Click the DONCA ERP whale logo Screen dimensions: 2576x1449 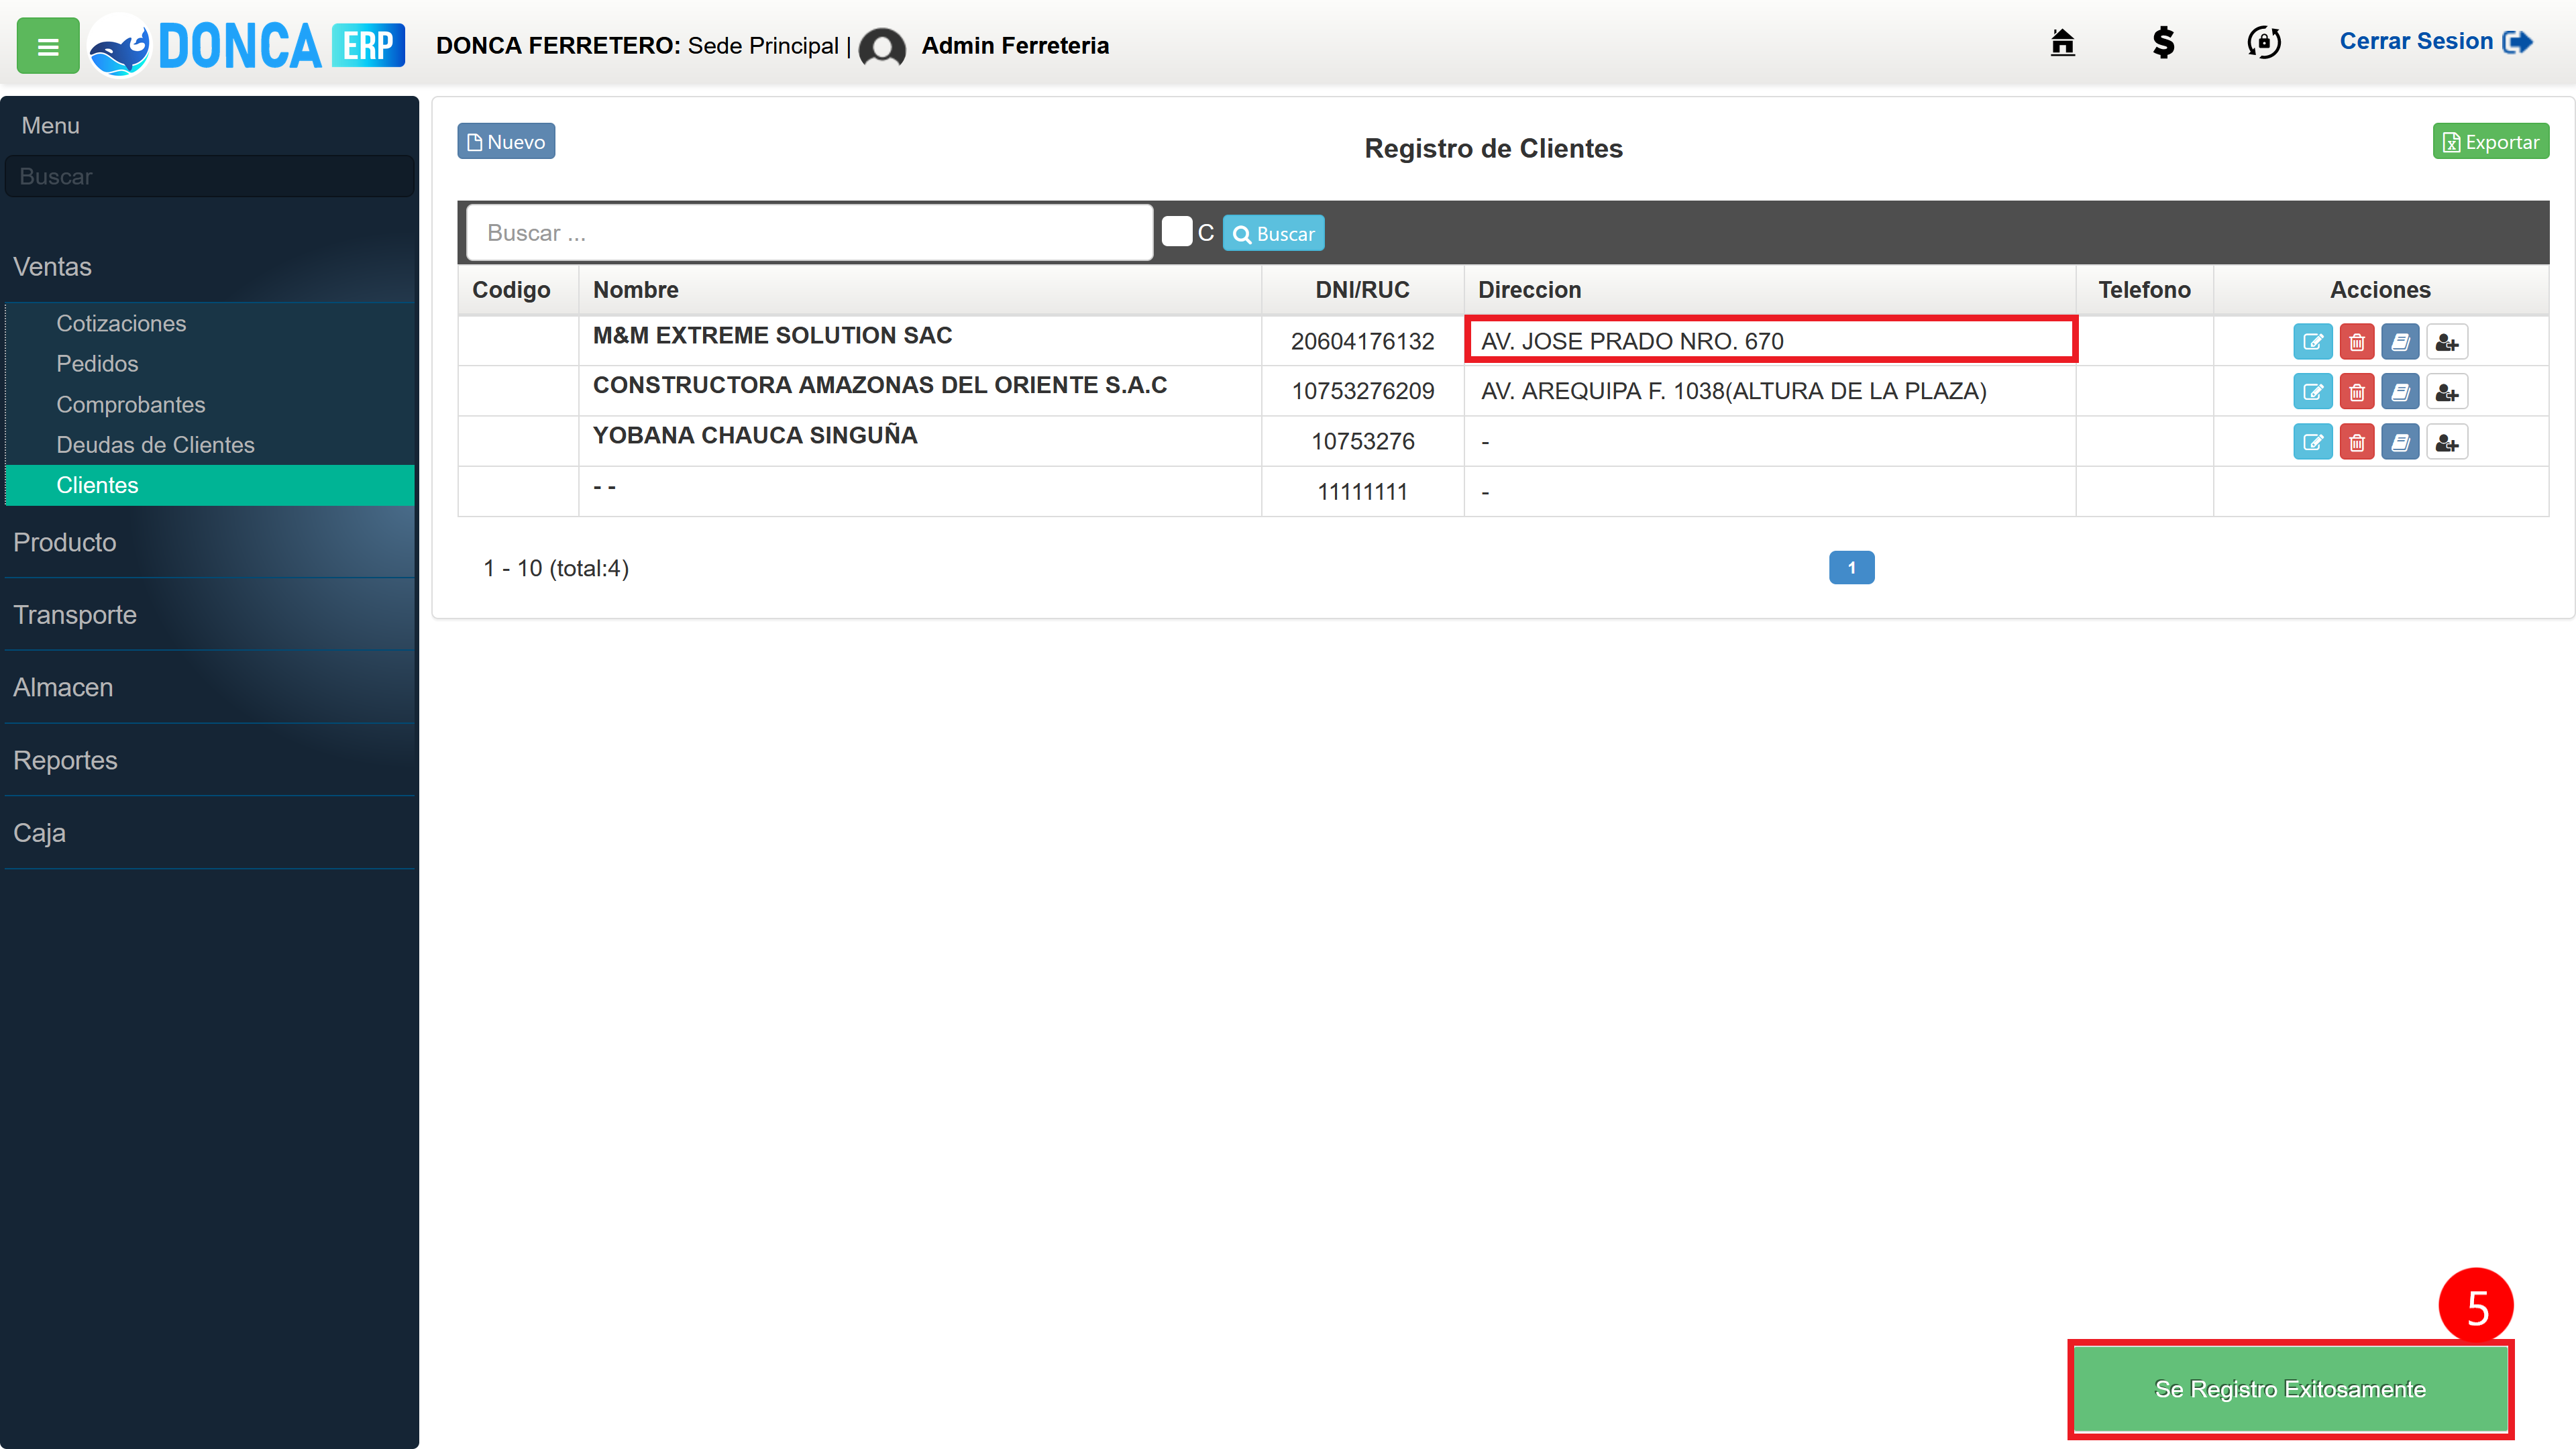coord(246,46)
